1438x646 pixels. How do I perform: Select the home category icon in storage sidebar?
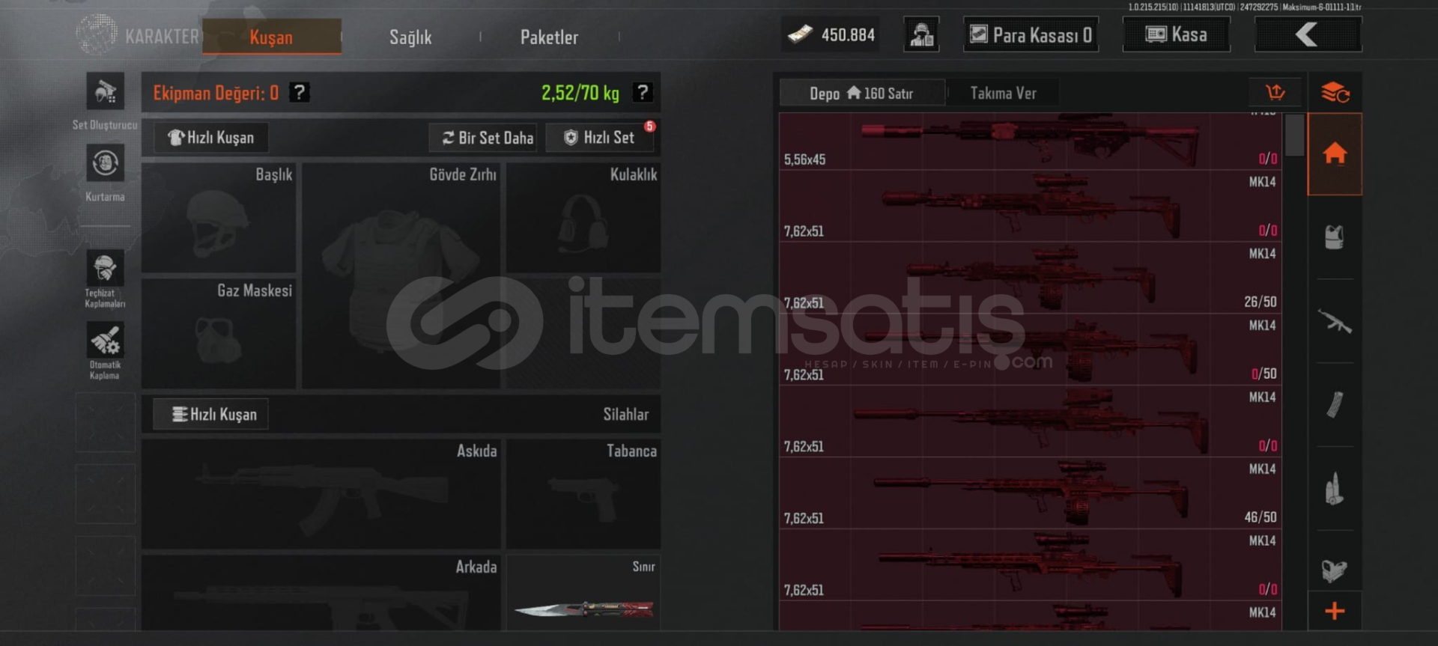(1335, 154)
